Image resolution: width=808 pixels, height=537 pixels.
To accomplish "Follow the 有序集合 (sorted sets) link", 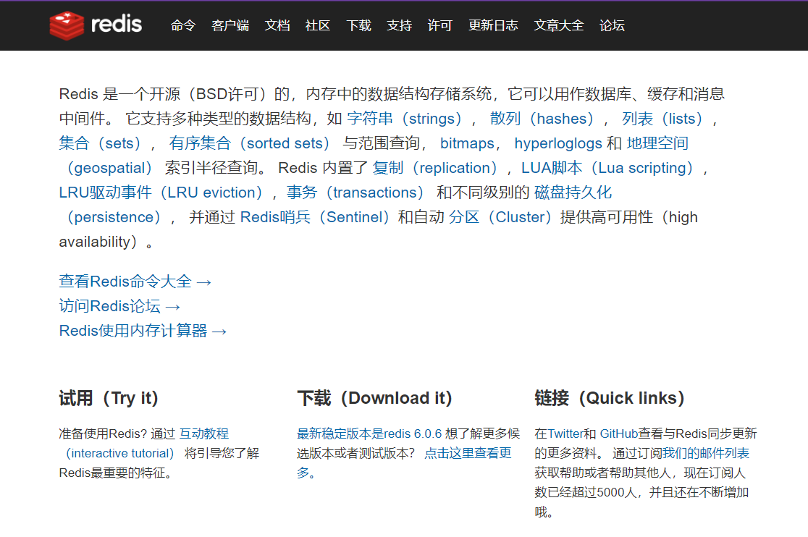I will tap(249, 143).
